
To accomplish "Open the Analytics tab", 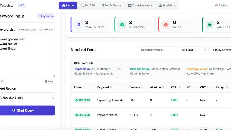I will pyautogui.click(x=167, y=5).
